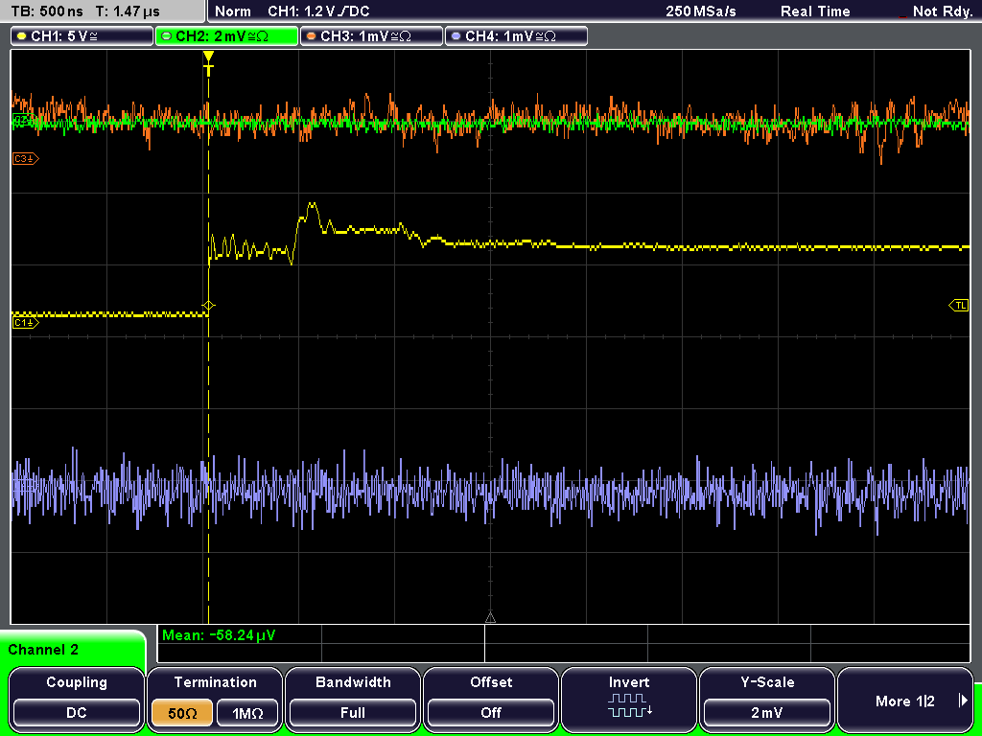
Task: Select the CH3: 1 mV channel tab
Action: (x=371, y=36)
